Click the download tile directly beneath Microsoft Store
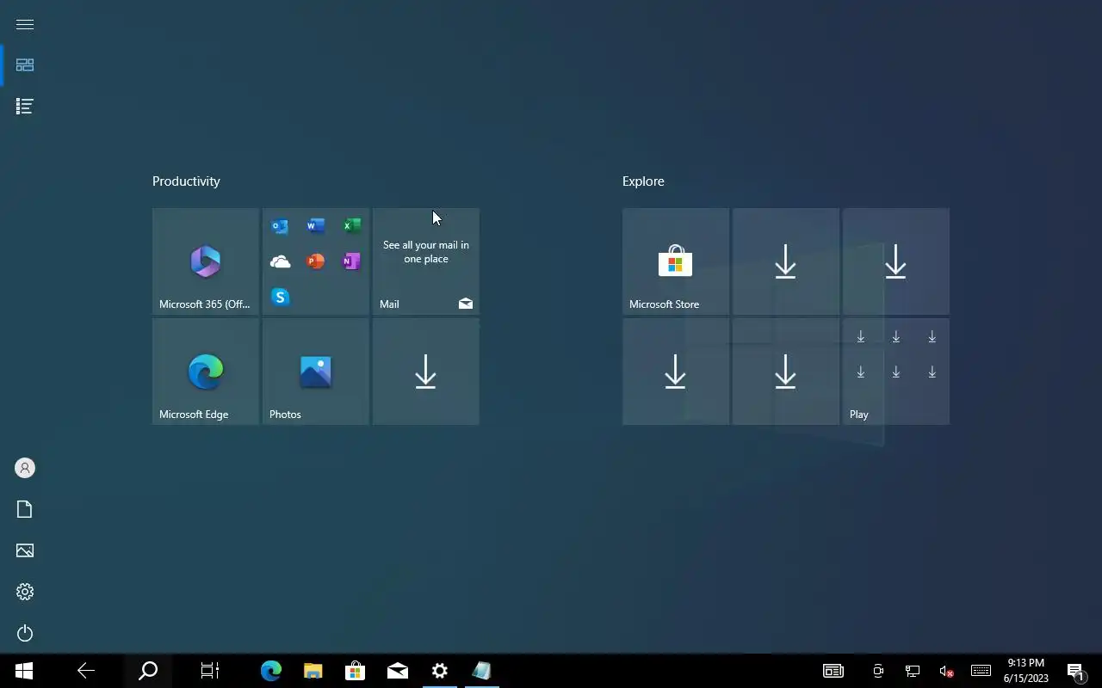The width and height of the screenshot is (1102, 688). tap(676, 372)
